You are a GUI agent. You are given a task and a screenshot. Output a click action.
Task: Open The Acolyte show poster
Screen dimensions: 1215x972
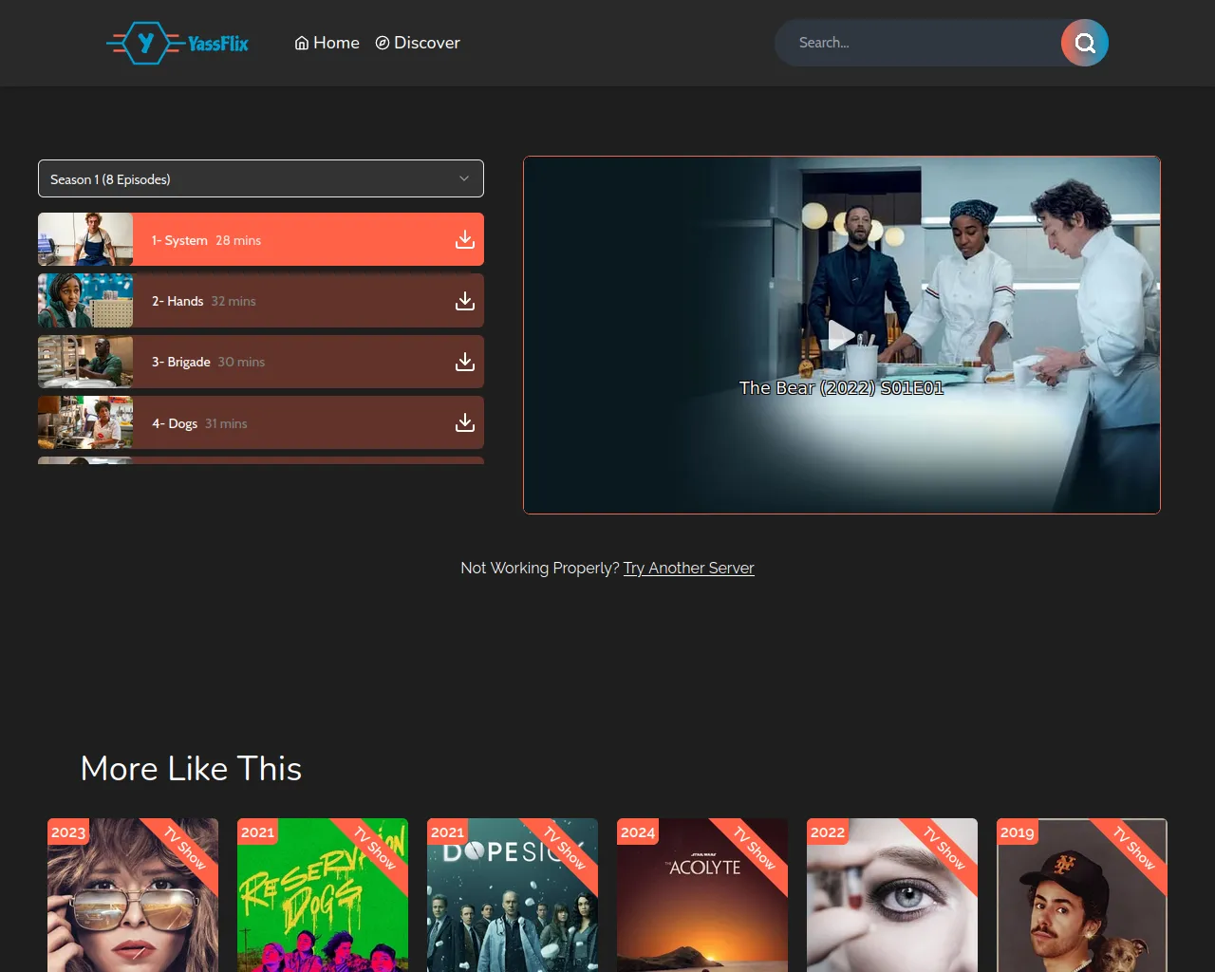(702, 897)
